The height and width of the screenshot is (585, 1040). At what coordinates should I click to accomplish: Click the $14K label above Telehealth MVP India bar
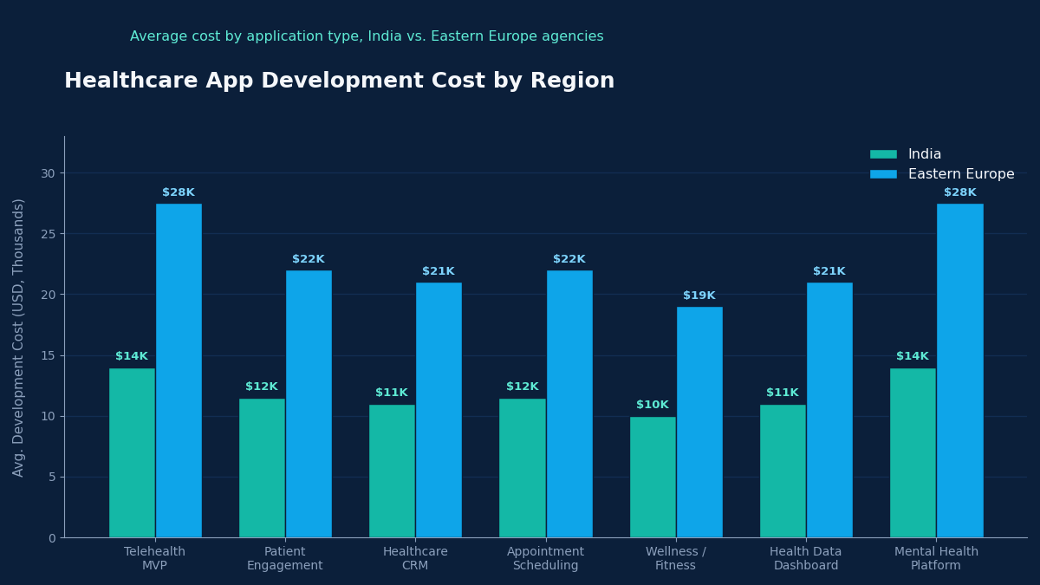132,356
